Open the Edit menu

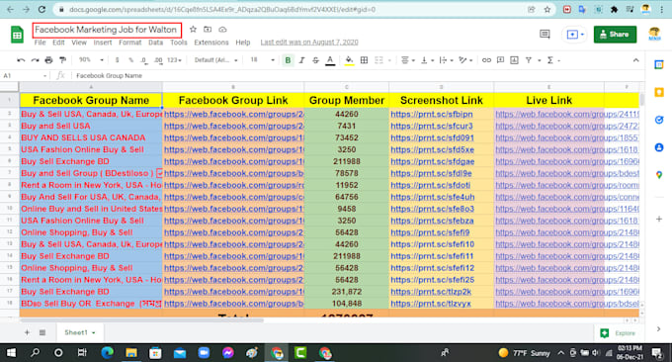(x=58, y=43)
